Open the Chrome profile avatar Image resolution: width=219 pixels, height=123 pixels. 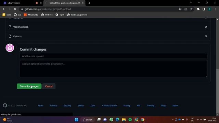(x=209, y=9)
